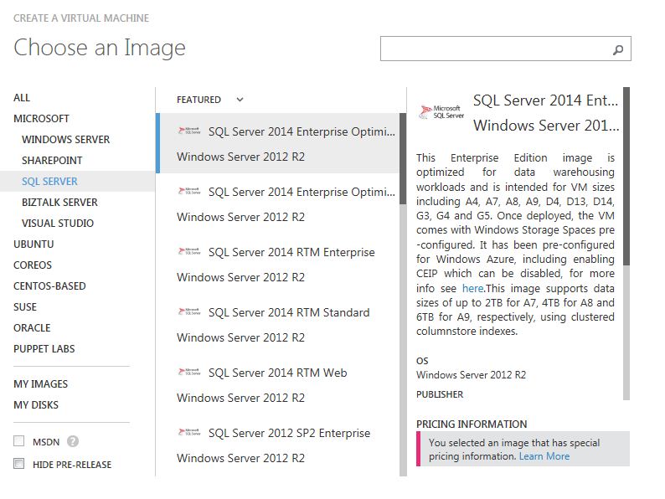
Task: Click the MSDN help question mark icon
Action: pos(73,441)
